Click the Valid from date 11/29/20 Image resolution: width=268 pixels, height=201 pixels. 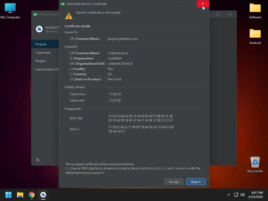[x=115, y=94]
